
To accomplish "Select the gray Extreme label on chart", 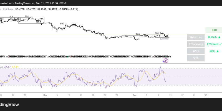I will (x=164, y=39).
